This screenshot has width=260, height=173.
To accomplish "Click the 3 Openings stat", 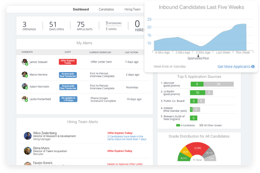I will (29, 26).
